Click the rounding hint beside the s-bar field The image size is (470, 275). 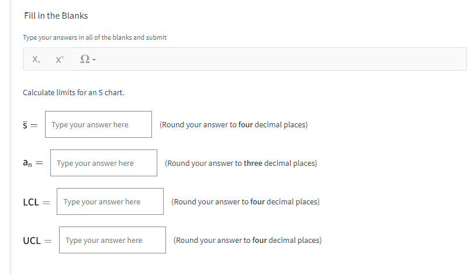[x=233, y=124]
